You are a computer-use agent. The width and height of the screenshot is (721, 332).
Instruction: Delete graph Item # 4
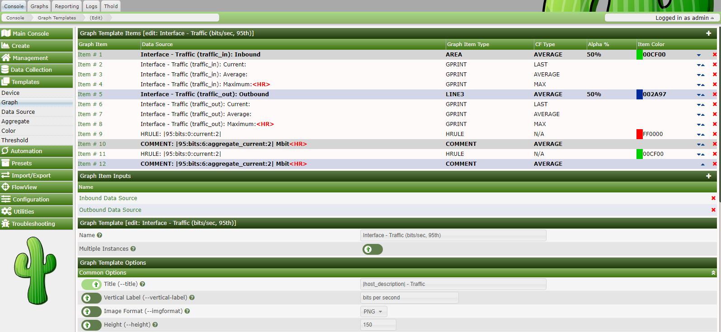tap(715, 84)
